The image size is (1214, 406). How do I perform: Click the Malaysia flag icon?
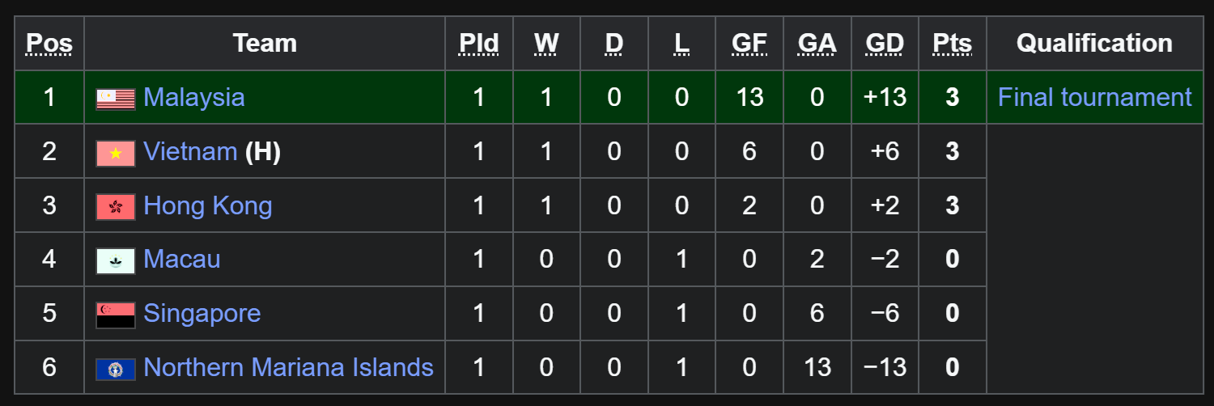(116, 99)
